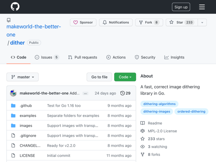Open commit 'Initial commit'
Viewport: 216px width, 162px height.
click(58, 156)
